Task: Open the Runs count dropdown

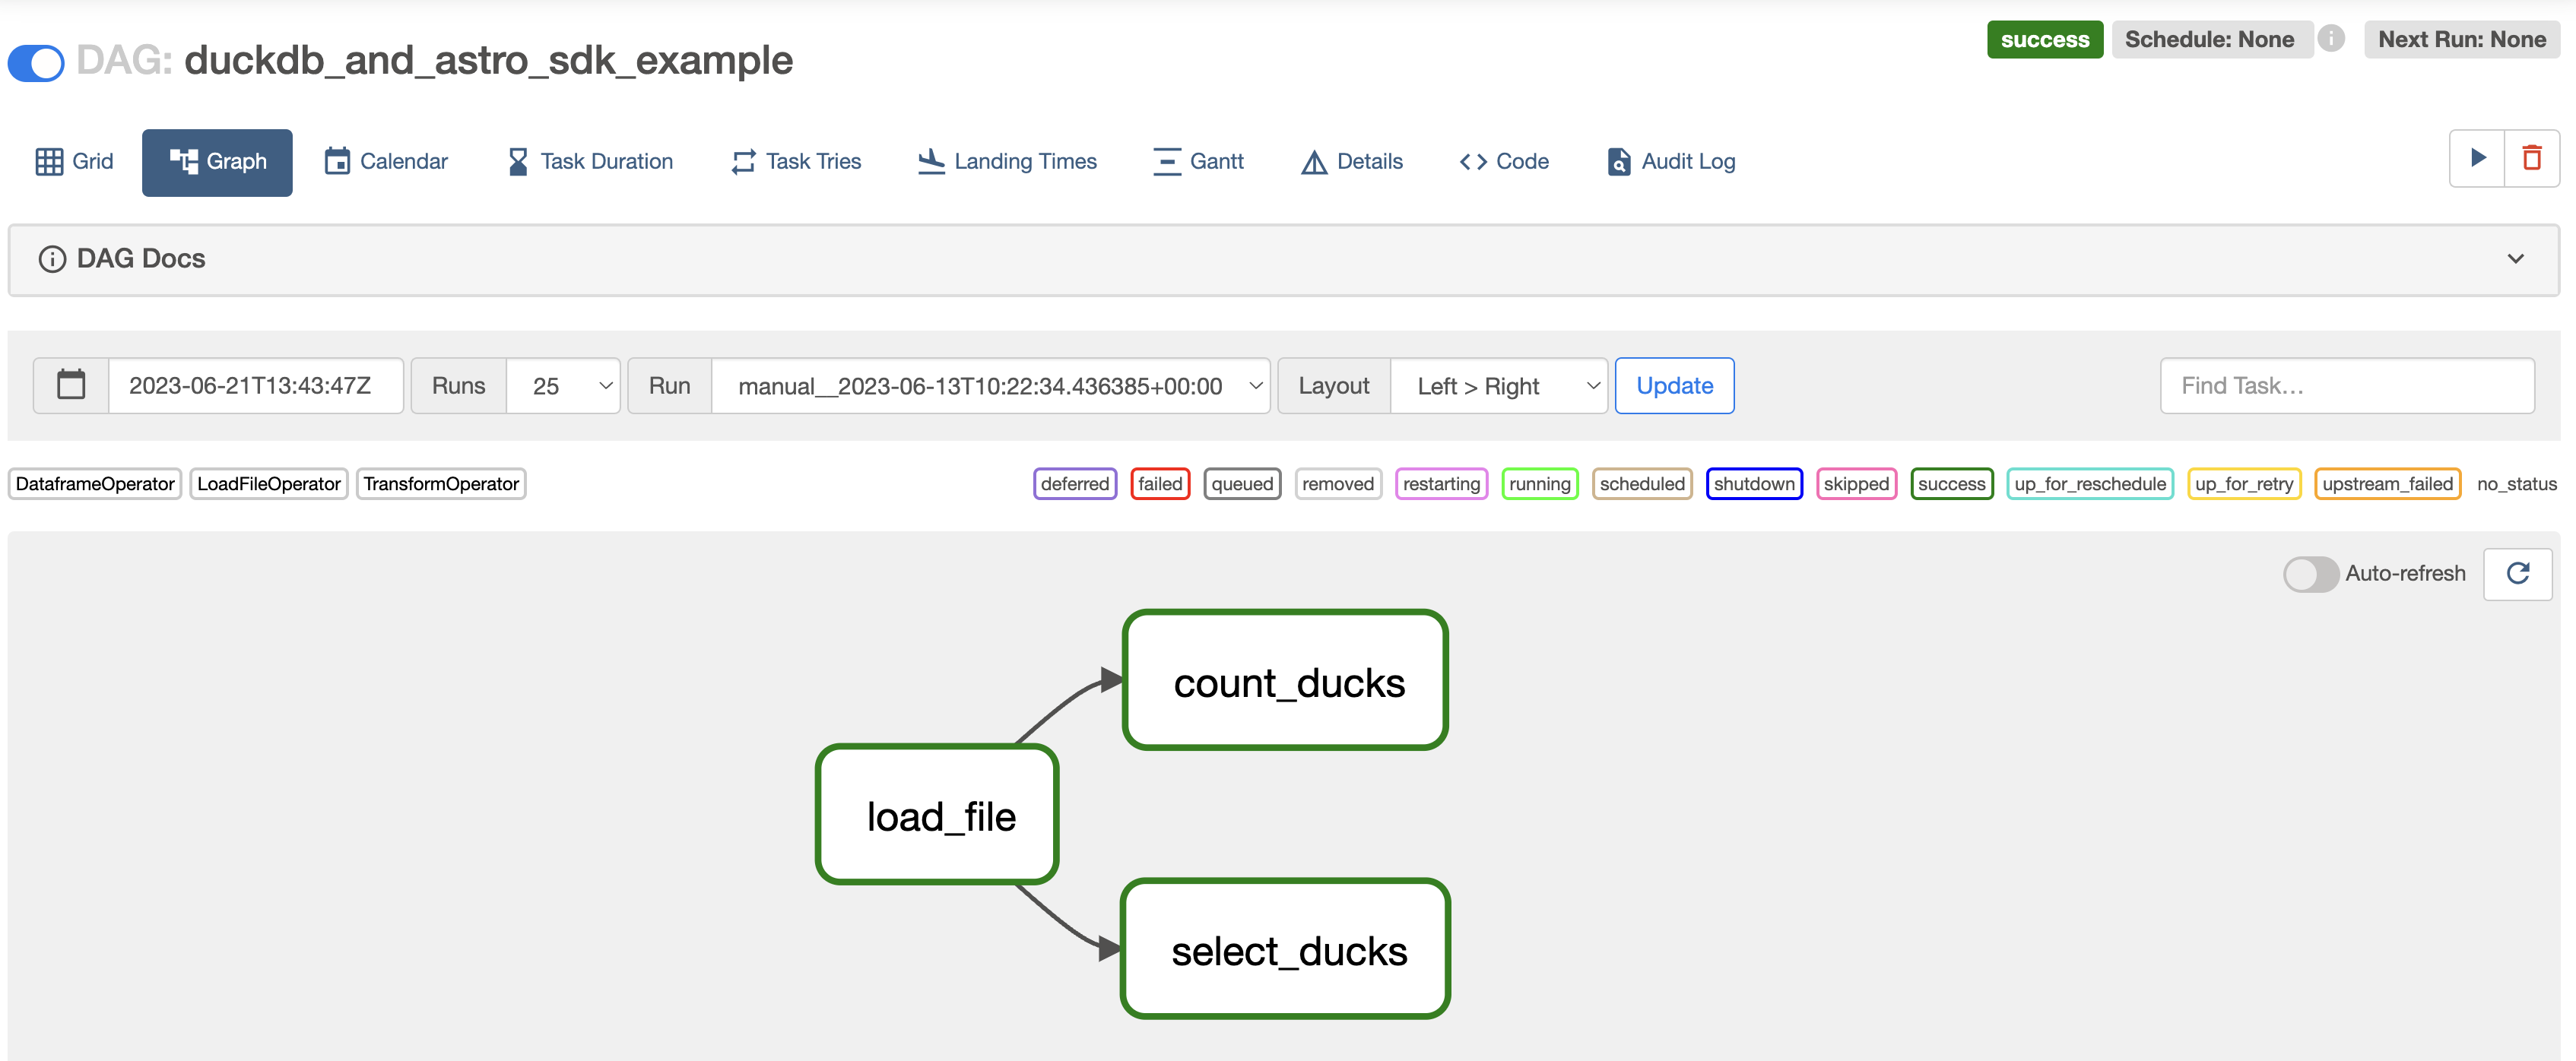Action: point(563,385)
